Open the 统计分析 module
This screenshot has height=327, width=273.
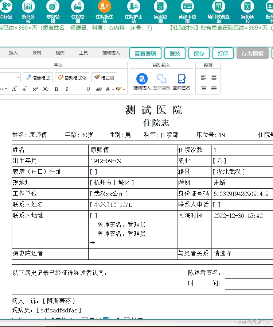click(x=28, y=7)
